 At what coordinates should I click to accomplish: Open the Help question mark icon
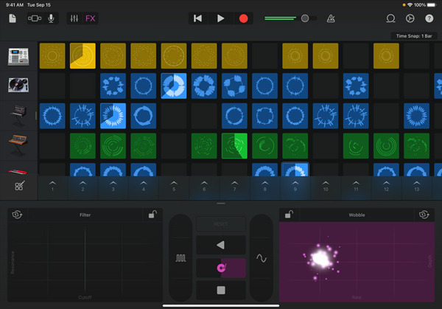click(x=428, y=18)
